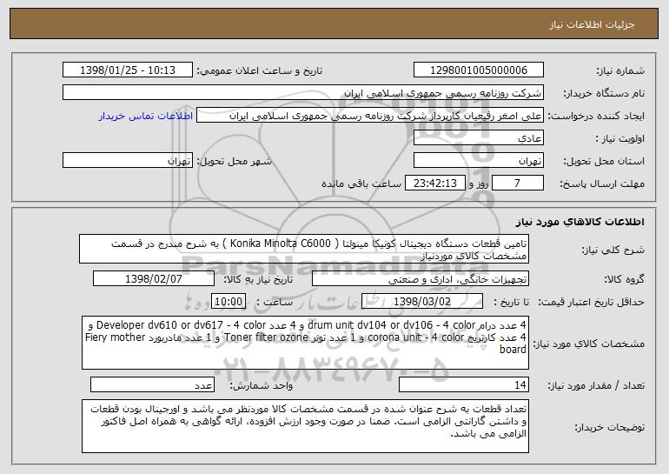669x474 pixels.
Task: Click the تاریخ و ساعت اعلان عمومی label
Action: pos(260,71)
